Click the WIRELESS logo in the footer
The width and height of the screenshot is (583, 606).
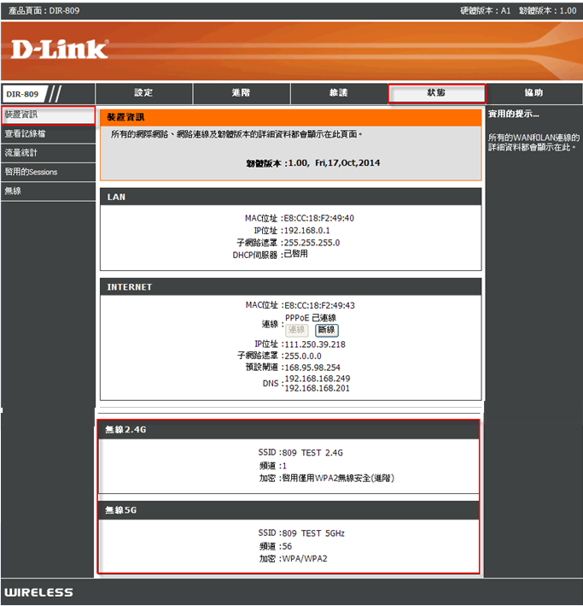point(39,592)
